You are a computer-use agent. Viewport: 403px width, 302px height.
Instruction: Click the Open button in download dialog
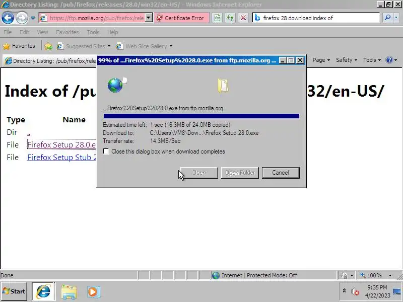click(199, 173)
